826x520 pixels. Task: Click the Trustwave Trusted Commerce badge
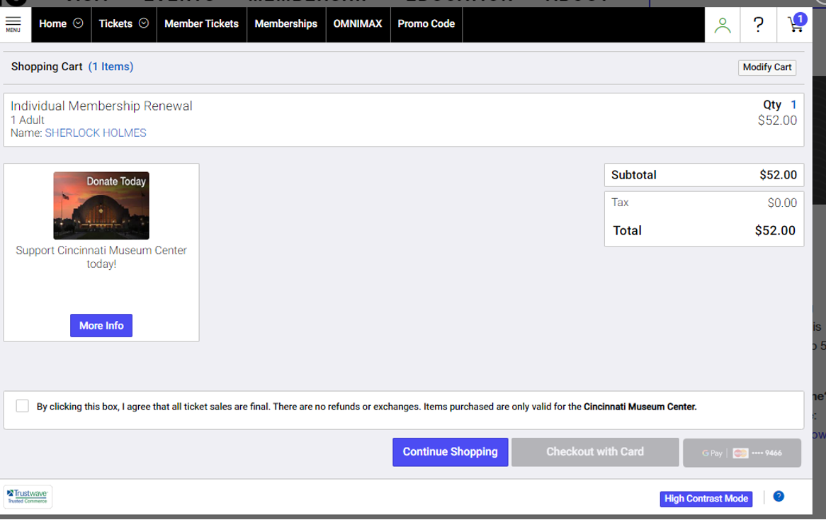28,497
